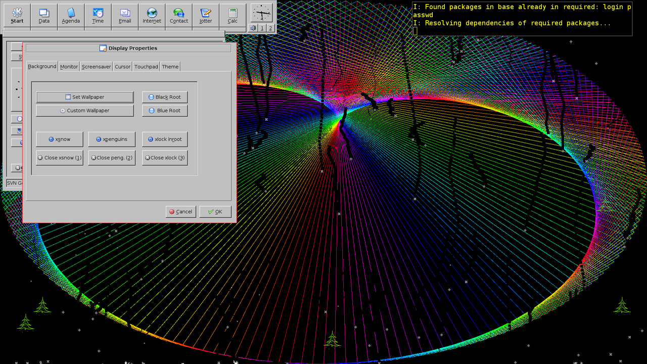This screenshot has width=647, height=364.
Task: Launch the Data application from the taskbar
Action: (x=44, y=15)
